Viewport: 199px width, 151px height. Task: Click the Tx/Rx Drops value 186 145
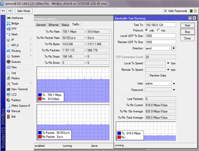pos(73,57)
